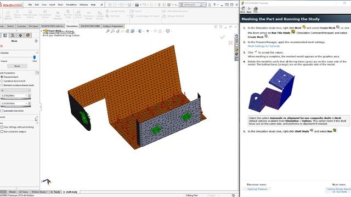Image resolution: width=351 pixels, height=197 pixels.
Task: Click the Zoom to Fit magnifier icon
Action: (108, 31)
